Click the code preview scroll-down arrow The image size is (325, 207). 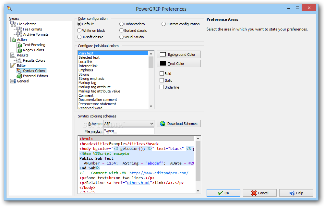point(198,190)
